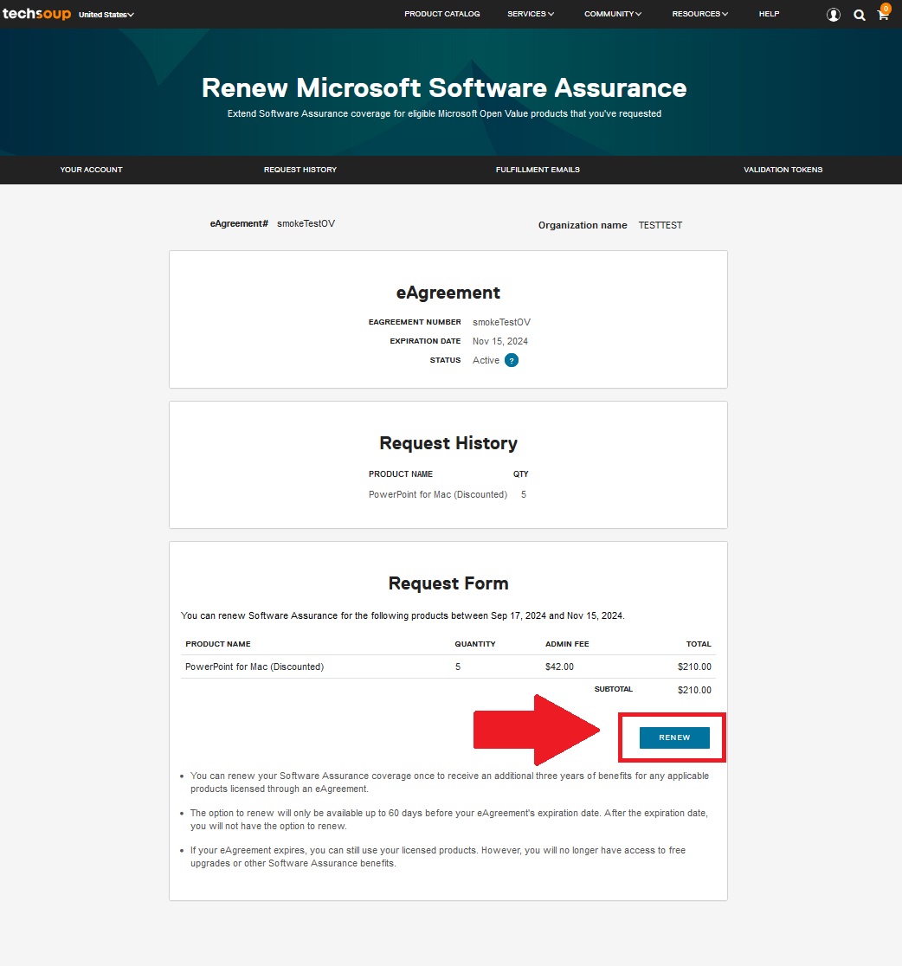The height and width of the screenshot is (966, 902).
Task: Click the Request Form heading
Action: [x=448, y=583]
